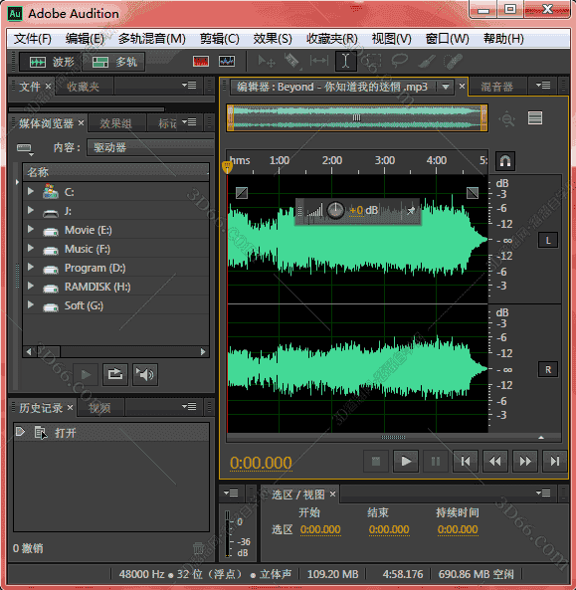Click the fade-out handle on the waveform

click(x=473, y=193)
